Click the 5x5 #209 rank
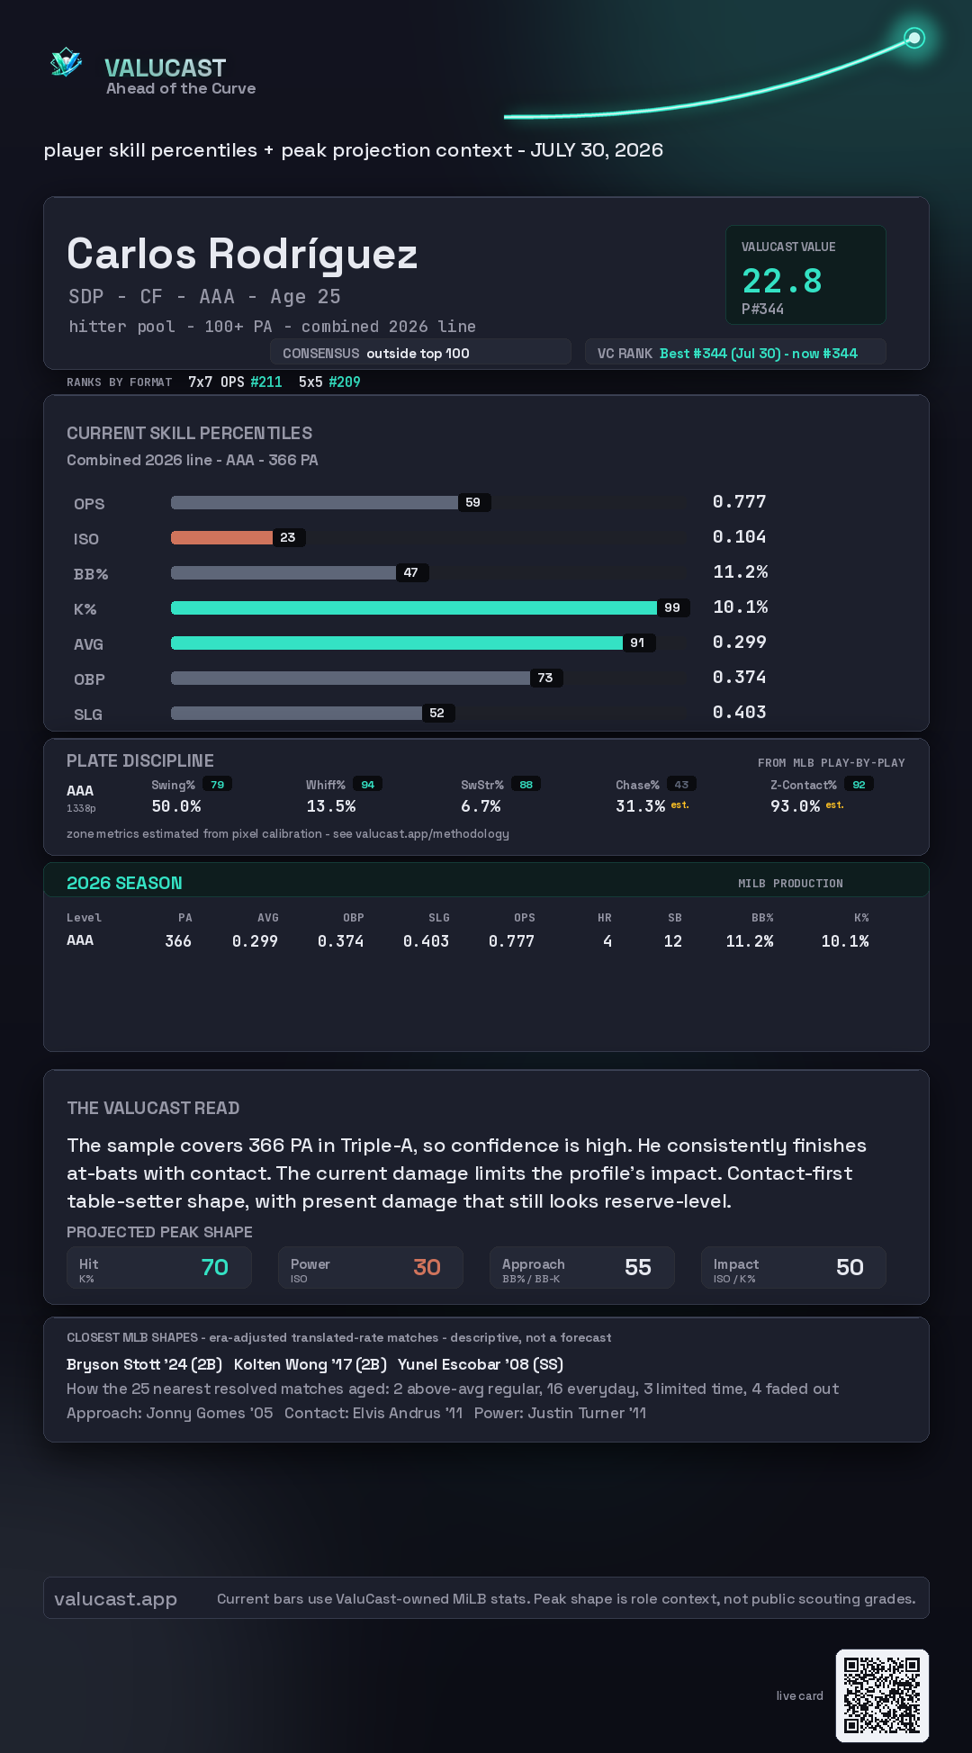The width and height of the screenshot is (972, 1753). point(329,382)
